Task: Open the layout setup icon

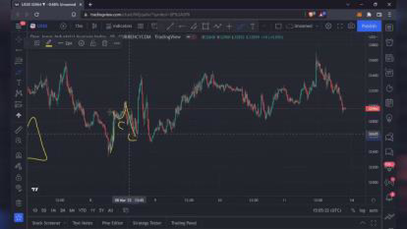Action: click(x=279, y=26)
